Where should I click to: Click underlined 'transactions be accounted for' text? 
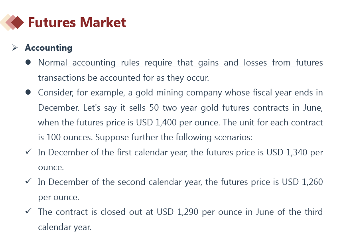pyautogui.click(x=92, y=77)
